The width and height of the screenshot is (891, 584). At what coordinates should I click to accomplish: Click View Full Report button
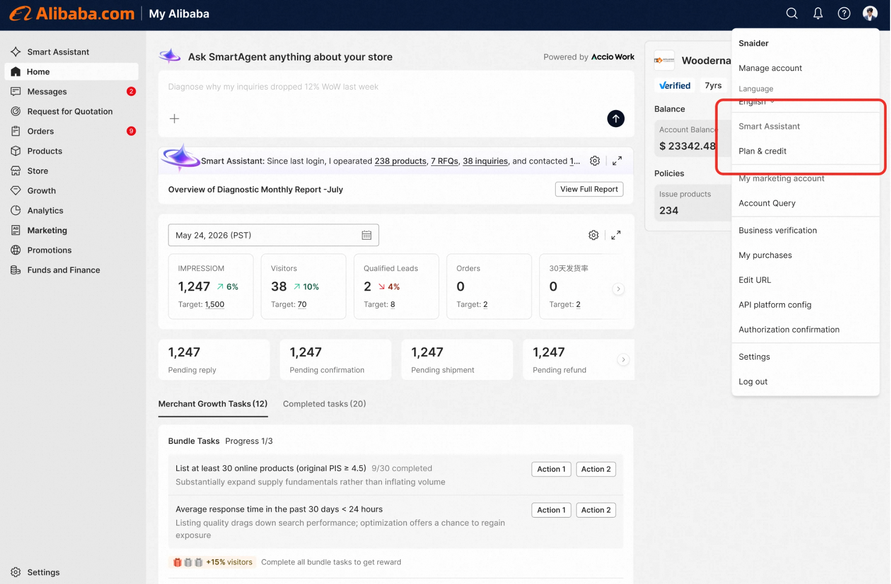tap(590, 190)
